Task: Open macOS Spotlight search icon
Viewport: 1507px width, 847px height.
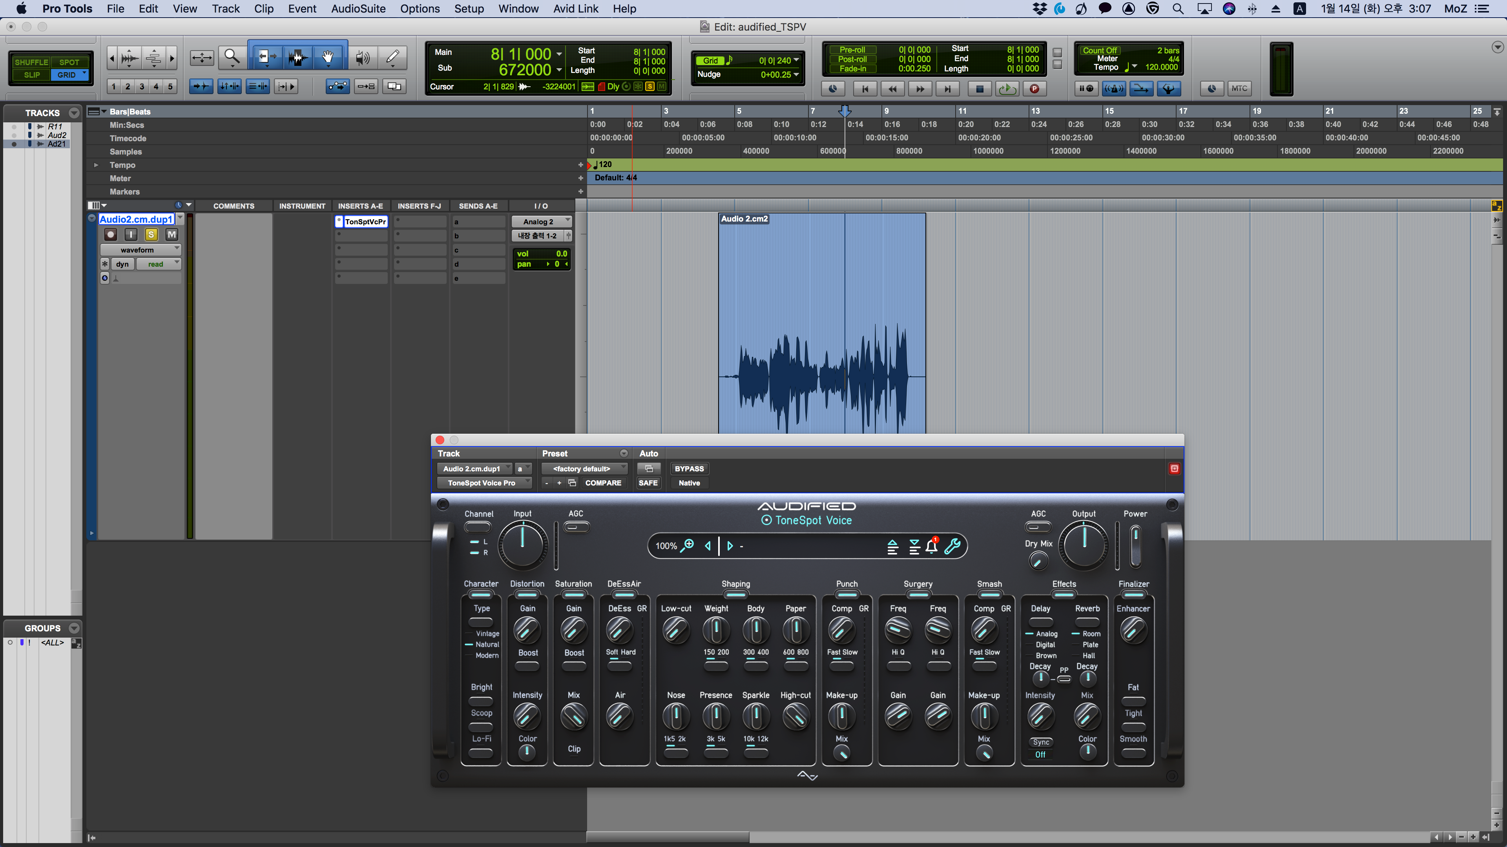Action: (x=1178, y=9)
